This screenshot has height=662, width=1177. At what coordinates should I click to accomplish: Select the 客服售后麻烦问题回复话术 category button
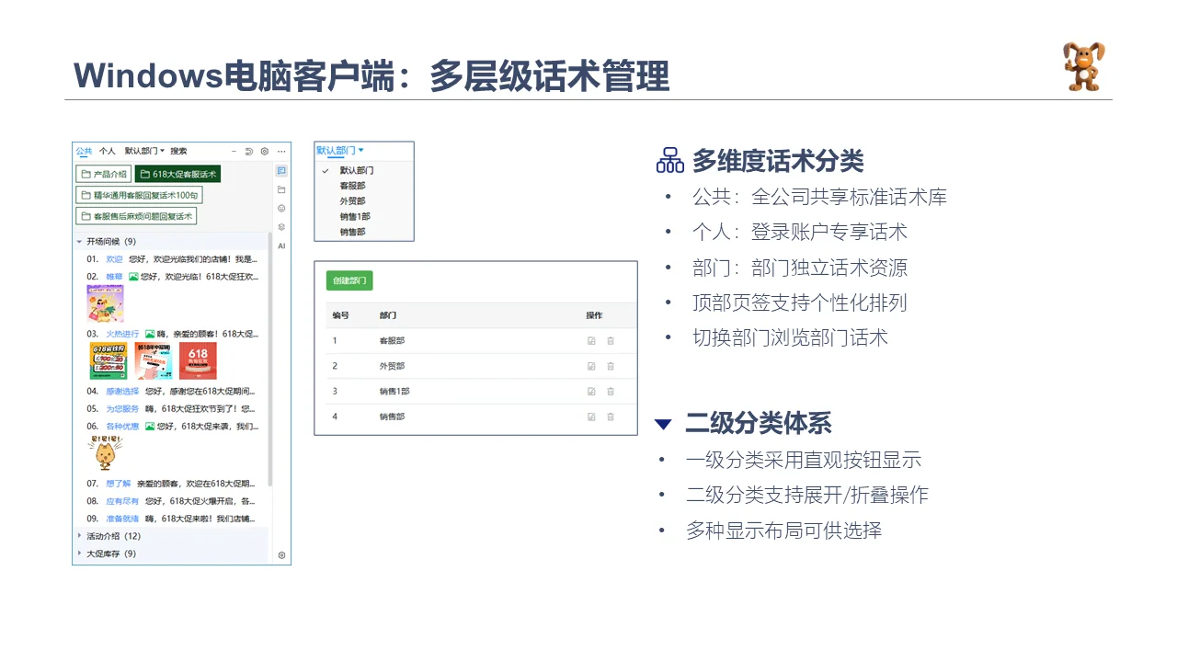[136, 216]
